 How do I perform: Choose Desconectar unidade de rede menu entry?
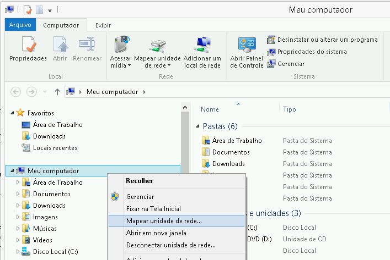point(171,245)
